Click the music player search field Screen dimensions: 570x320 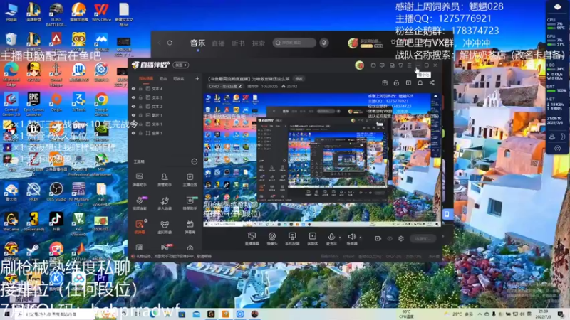tap(294, 43)
